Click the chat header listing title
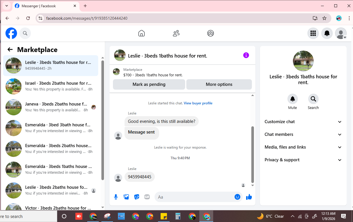 click(168, 56)
